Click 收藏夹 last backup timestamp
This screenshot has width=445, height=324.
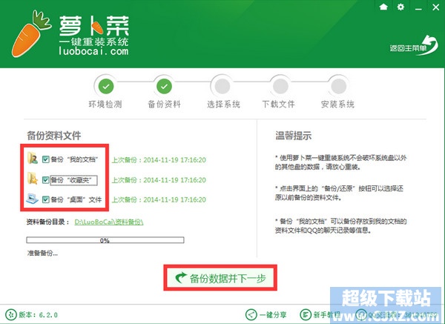point(159,180)
